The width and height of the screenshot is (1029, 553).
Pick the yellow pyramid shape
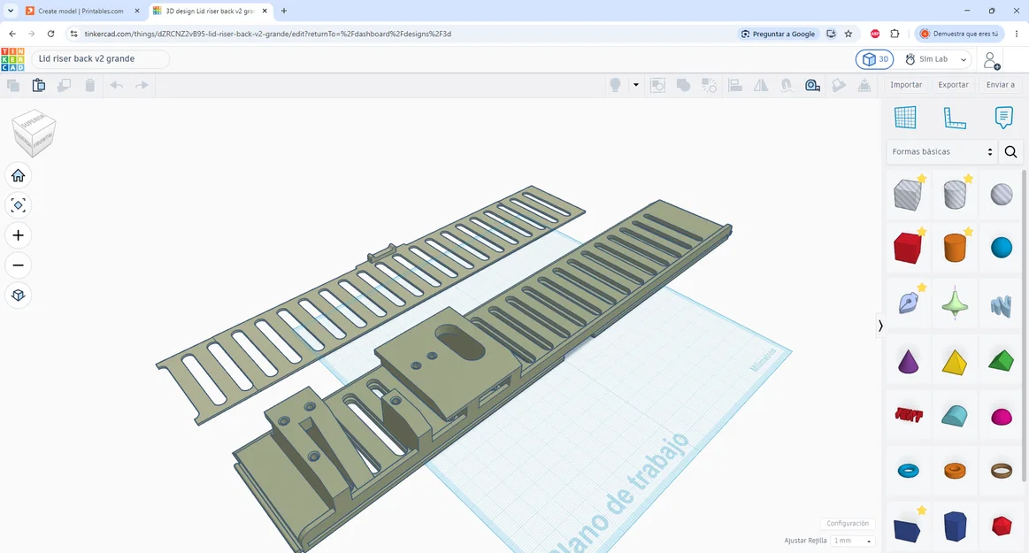pyautogui.click(x=955, y=362)
